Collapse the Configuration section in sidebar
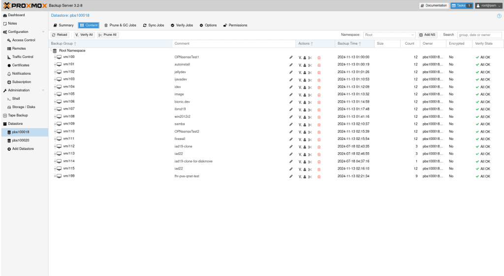This screenshot has height=276, width=504. pyautogui.click(x=43, y=32)
